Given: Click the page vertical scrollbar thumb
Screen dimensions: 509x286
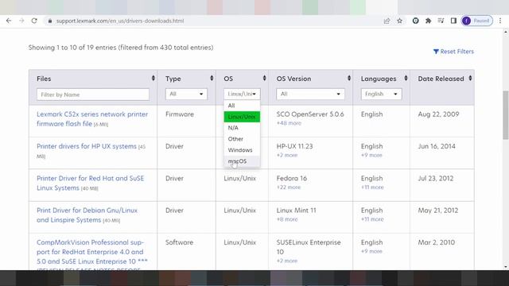Looking at the screenshot, I should (x=506, y=115).
